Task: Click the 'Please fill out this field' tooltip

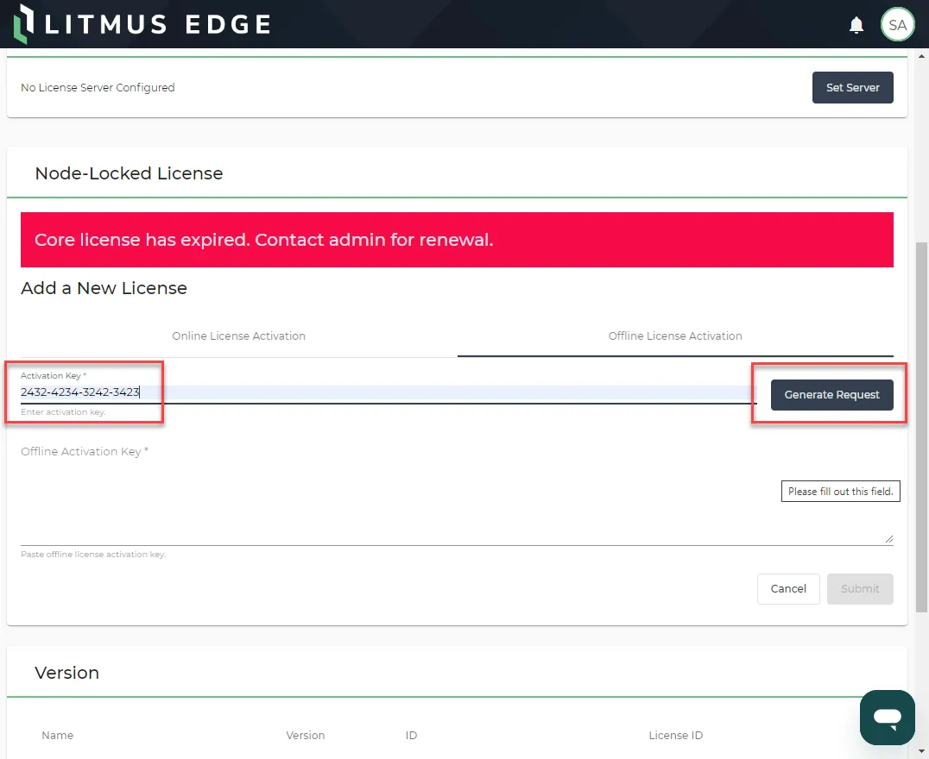Action: (840, 492)
